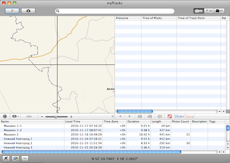Click photo count 50 cell

coord(188,143)
